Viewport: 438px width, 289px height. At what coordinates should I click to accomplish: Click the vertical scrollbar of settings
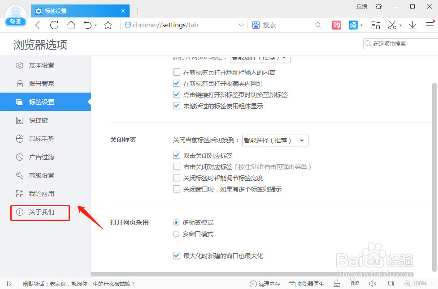(434, 177)
